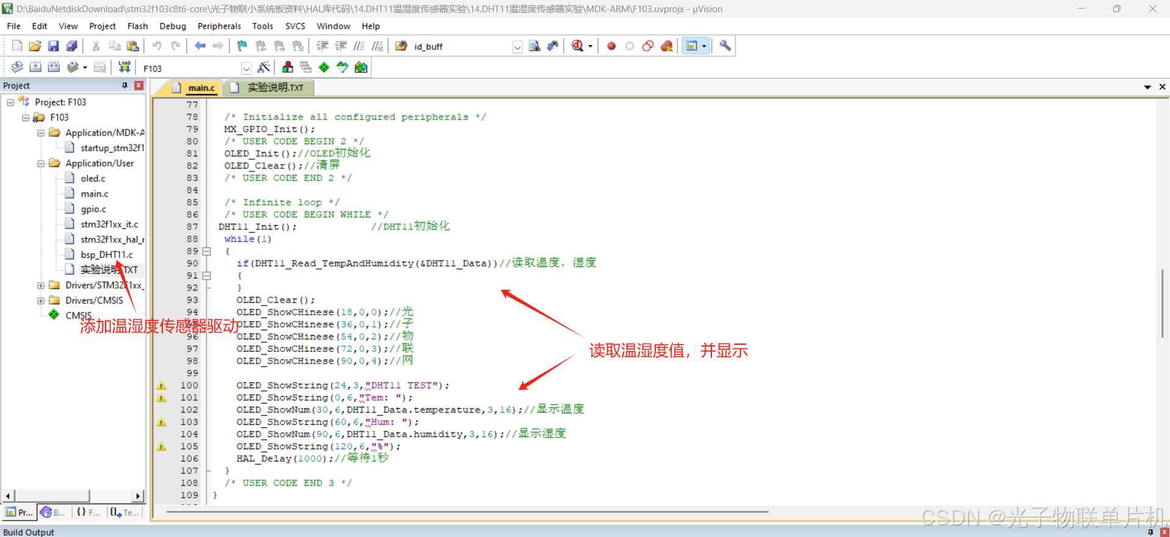Insert a breakpoint using the red dot icon
This screenshot has height=537, width=1170.
611,46
